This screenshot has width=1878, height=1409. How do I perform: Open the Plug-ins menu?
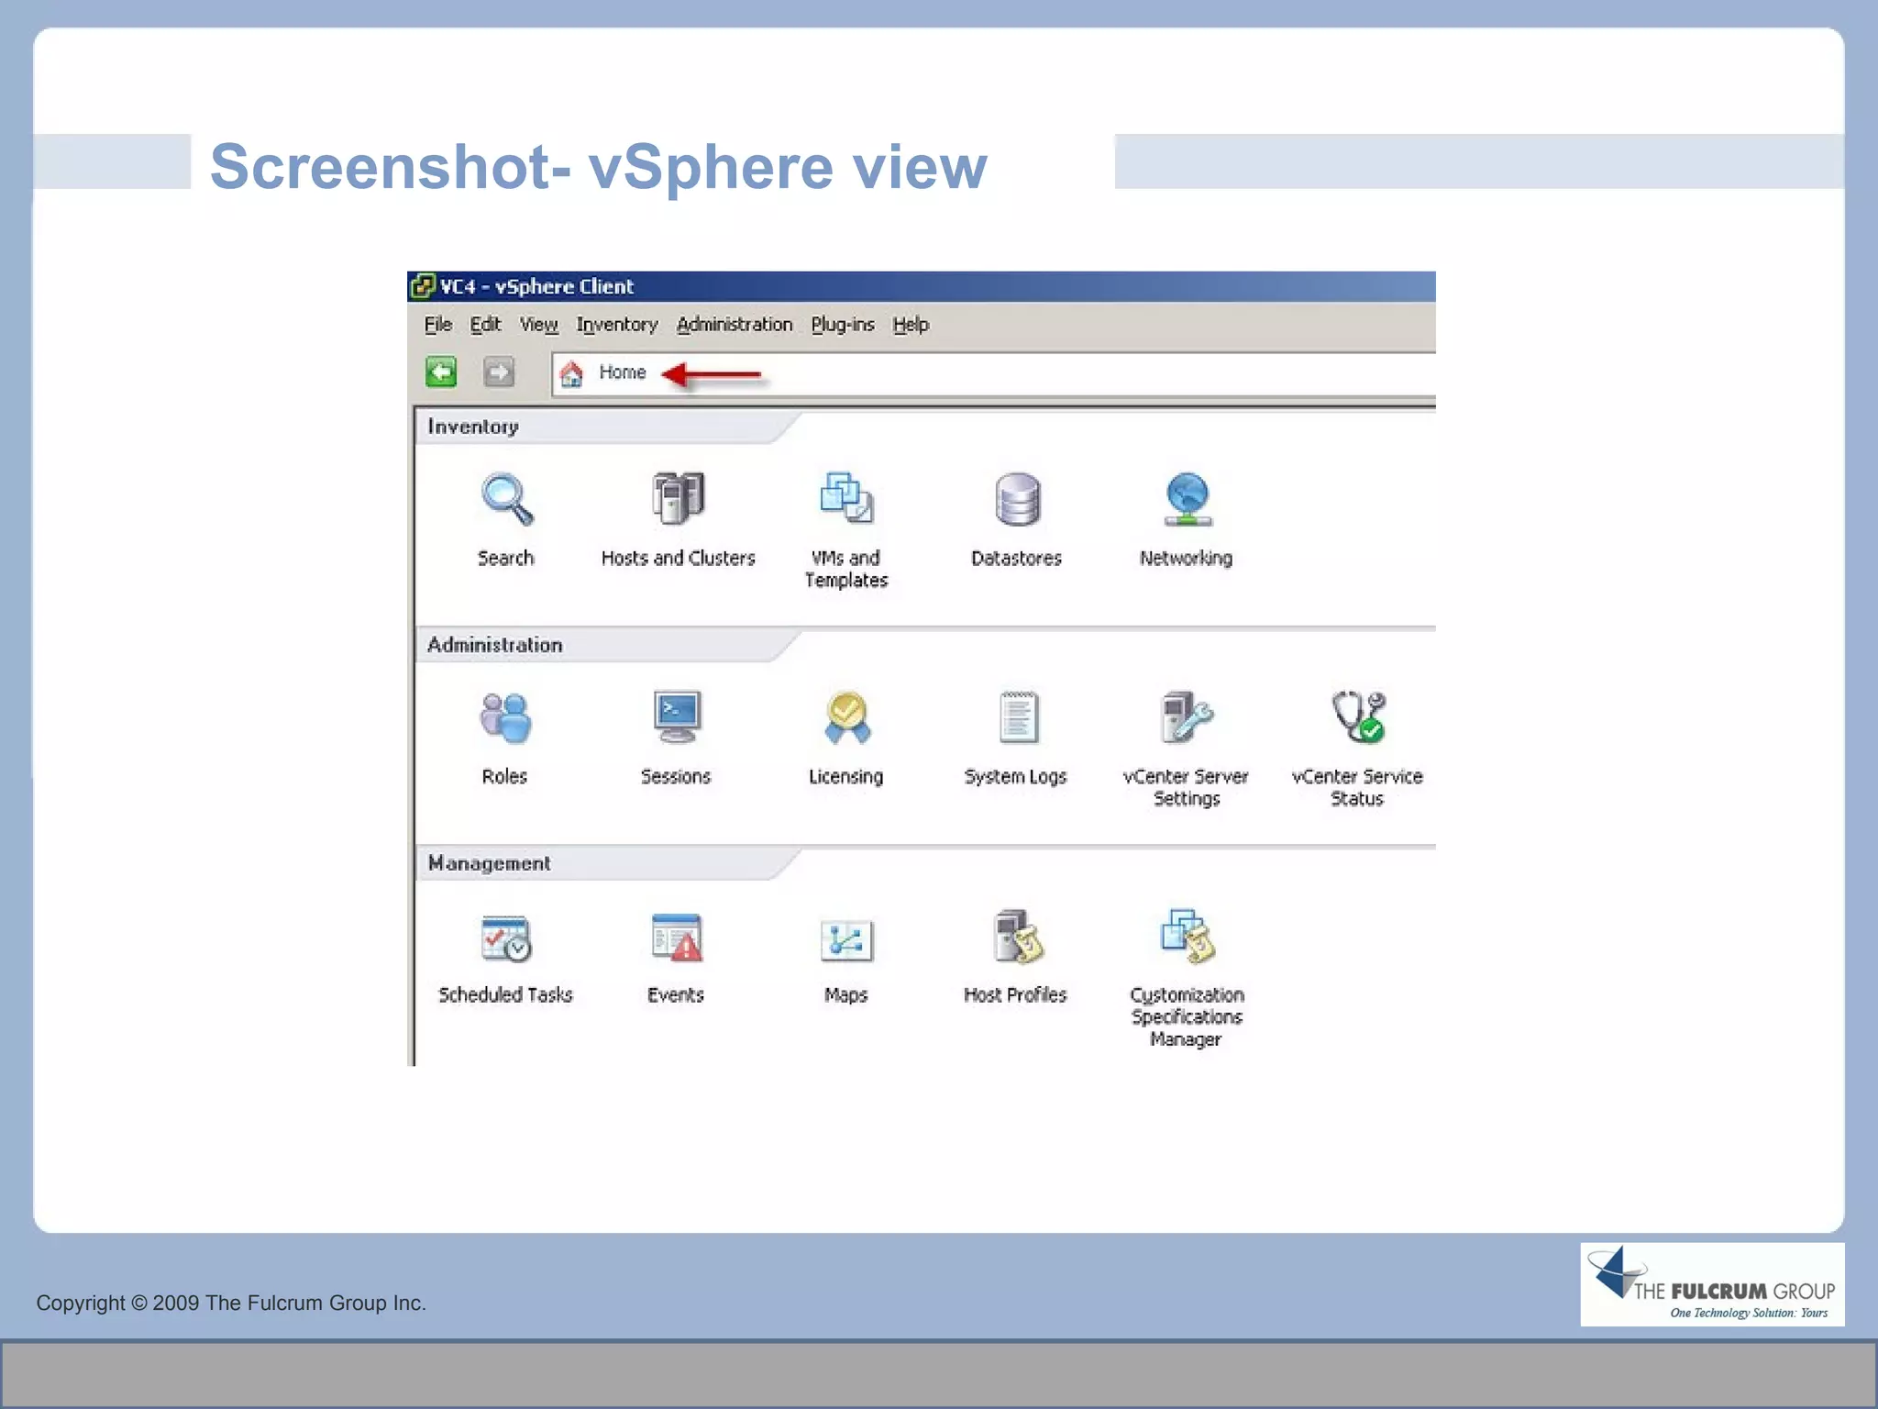point(843,325)
